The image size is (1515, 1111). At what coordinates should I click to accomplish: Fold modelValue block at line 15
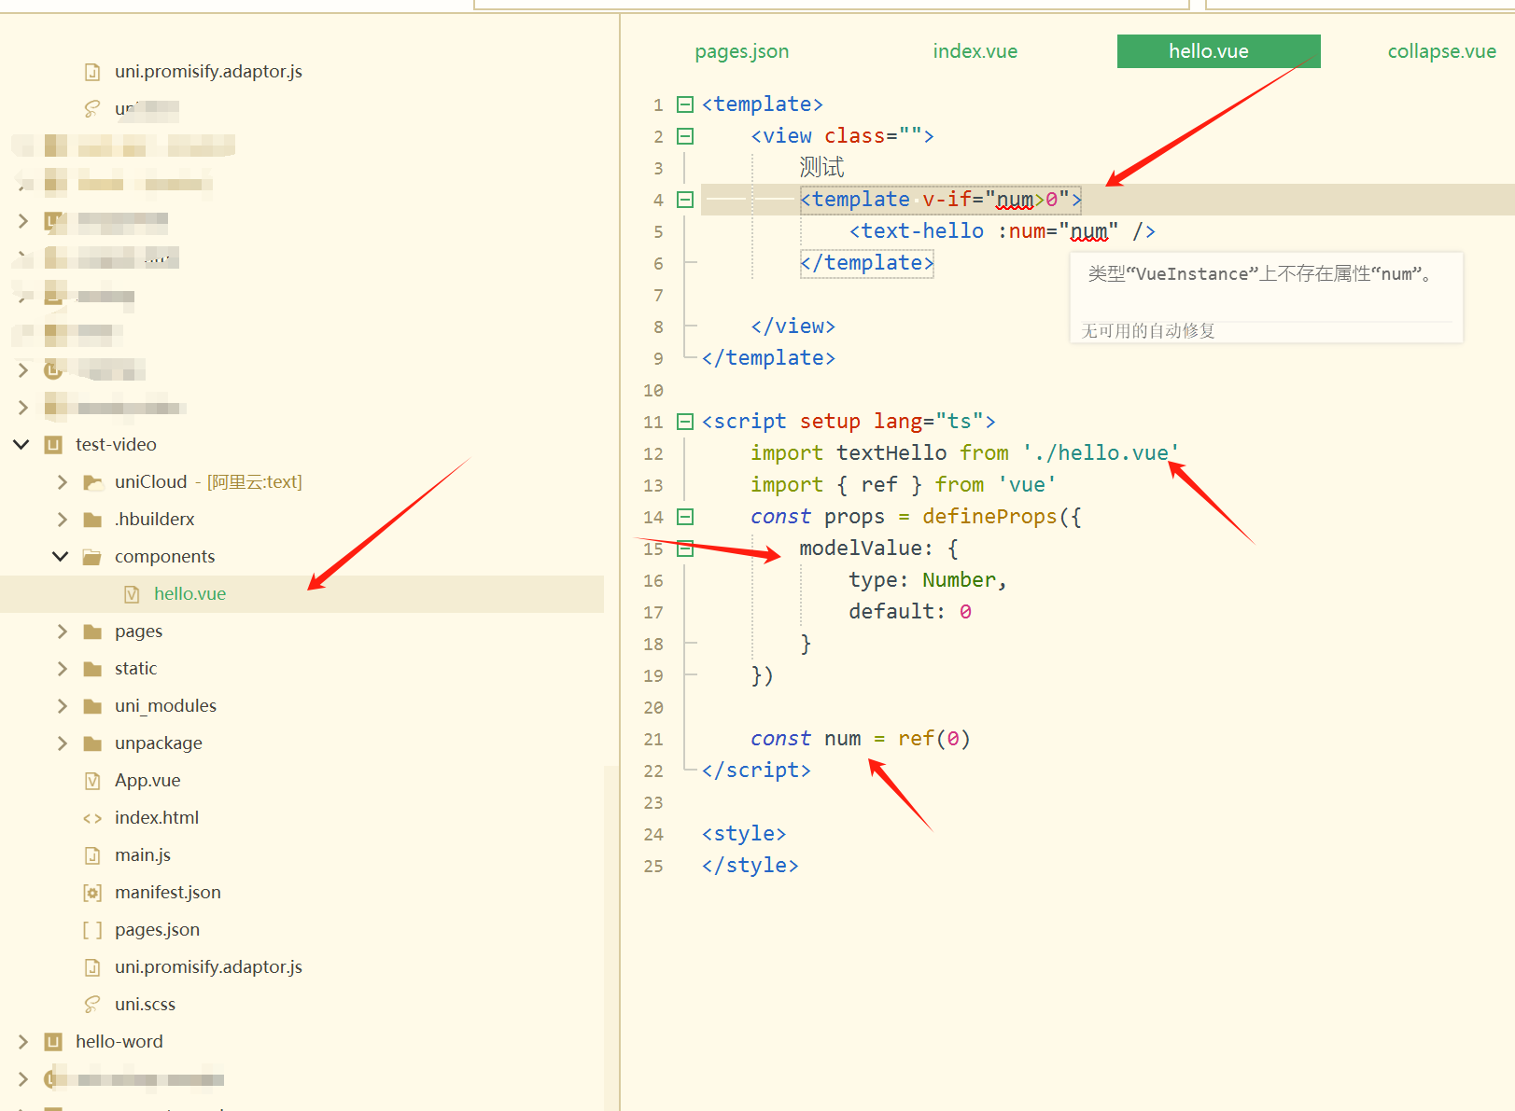(685, 549)
